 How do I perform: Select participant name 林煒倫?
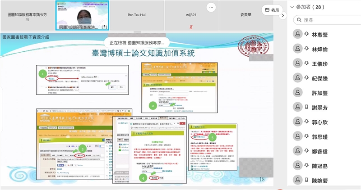pyautogui.click(x=319, y=49)
